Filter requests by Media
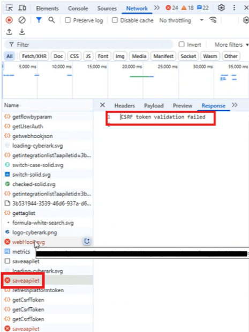 pyautogui.click(x=139, y=56)
